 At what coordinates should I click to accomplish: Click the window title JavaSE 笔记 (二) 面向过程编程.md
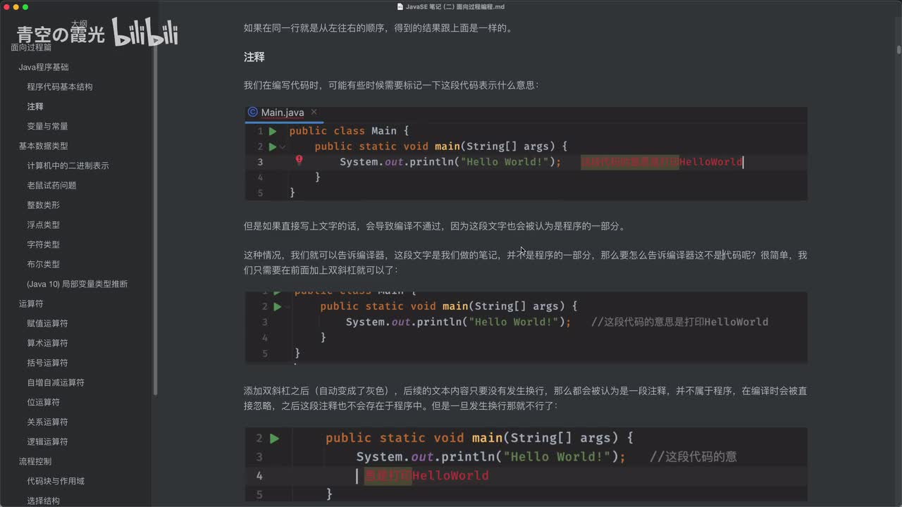(455, 6)
